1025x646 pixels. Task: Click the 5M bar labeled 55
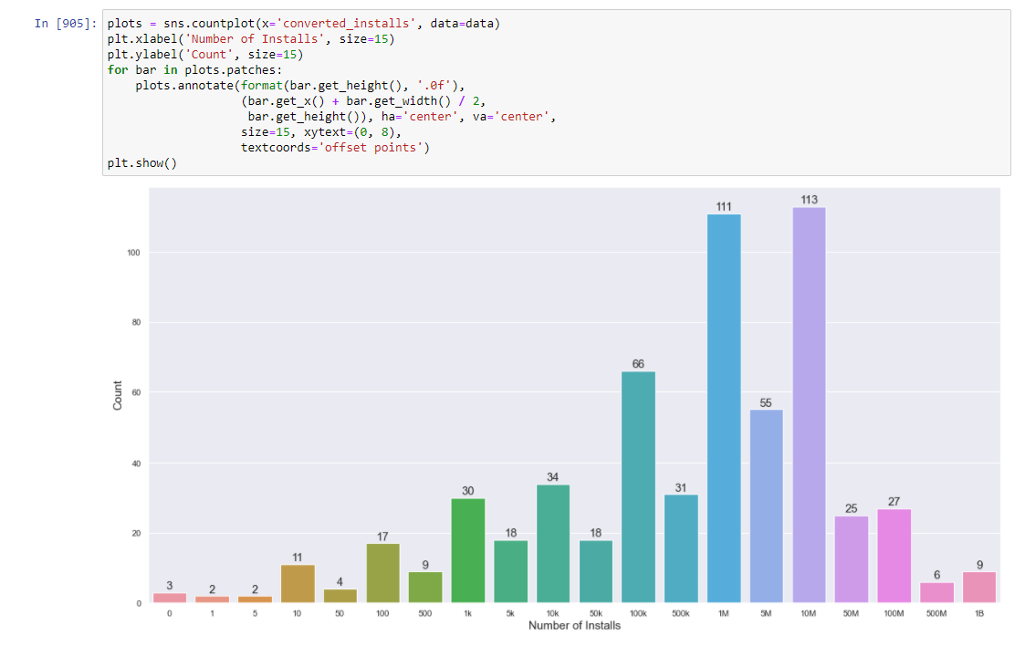point(766,506)
